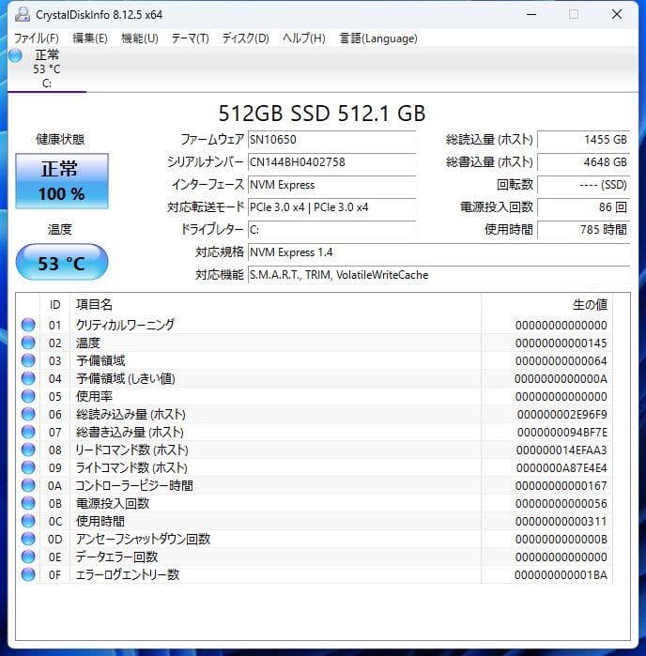This screenshot has width=646, height=656.
Task: Click the status icon for row 06 総読み込み量
Action: [x=28, y=414]
